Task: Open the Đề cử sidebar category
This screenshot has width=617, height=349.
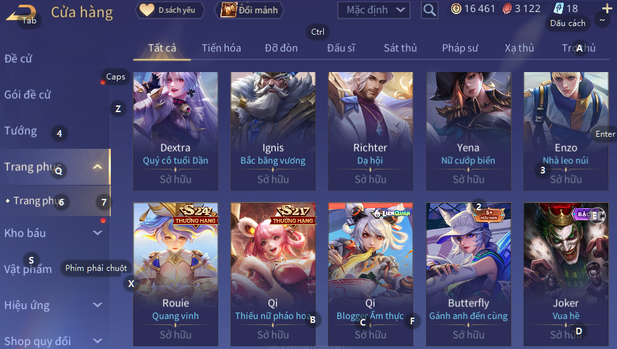Action: pyautogui.click(x=18, y=59)
